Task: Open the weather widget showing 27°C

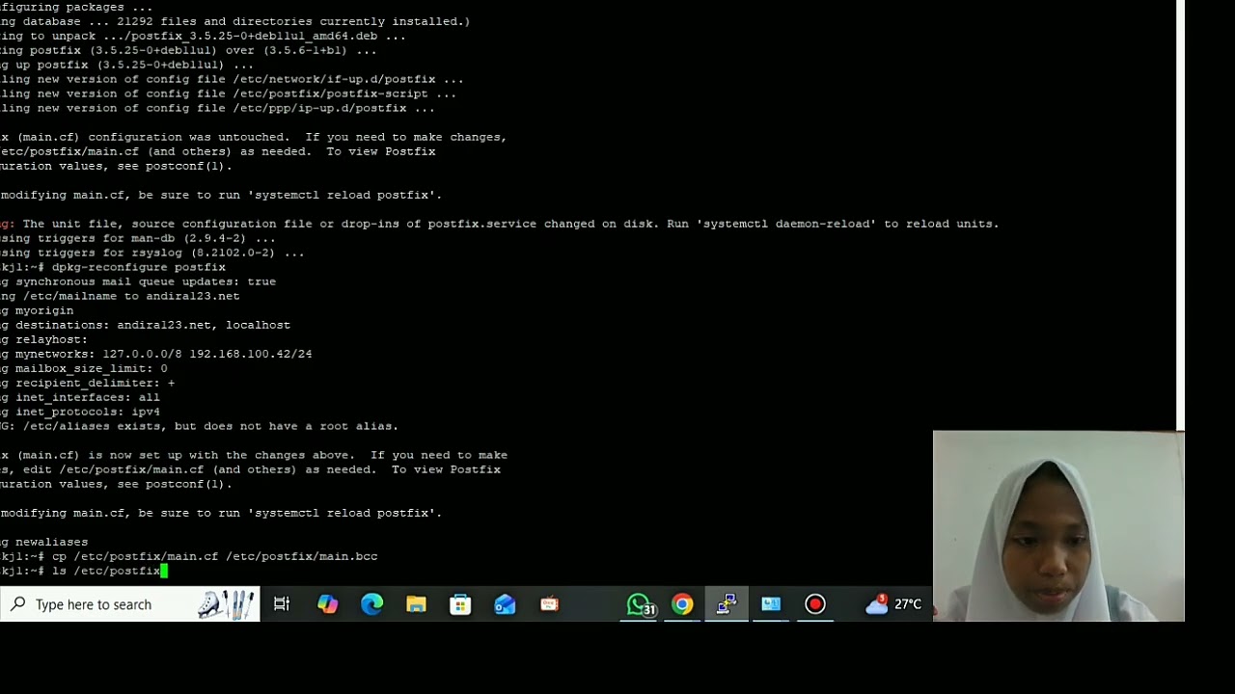Action: point(893,604)
